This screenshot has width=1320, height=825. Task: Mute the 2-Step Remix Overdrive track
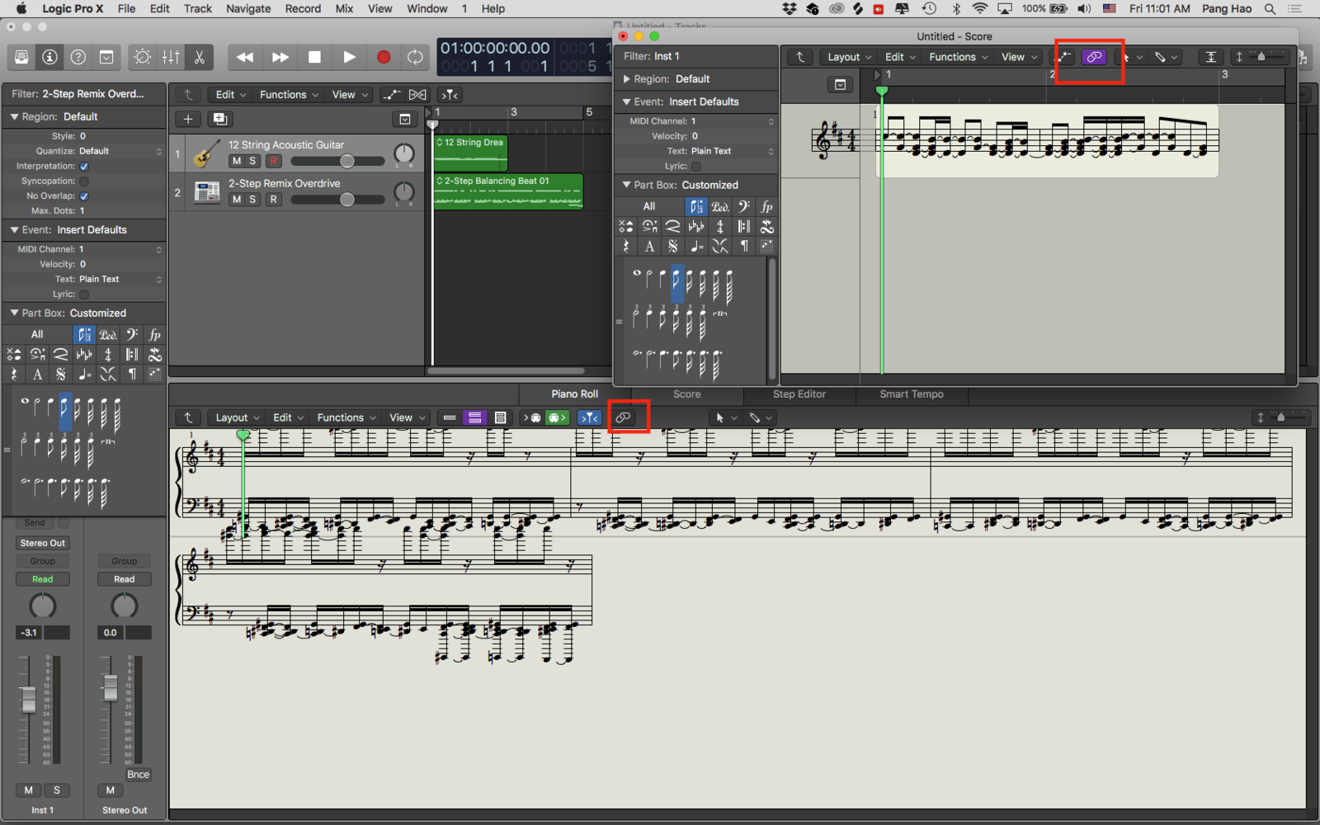coord(237,200)
